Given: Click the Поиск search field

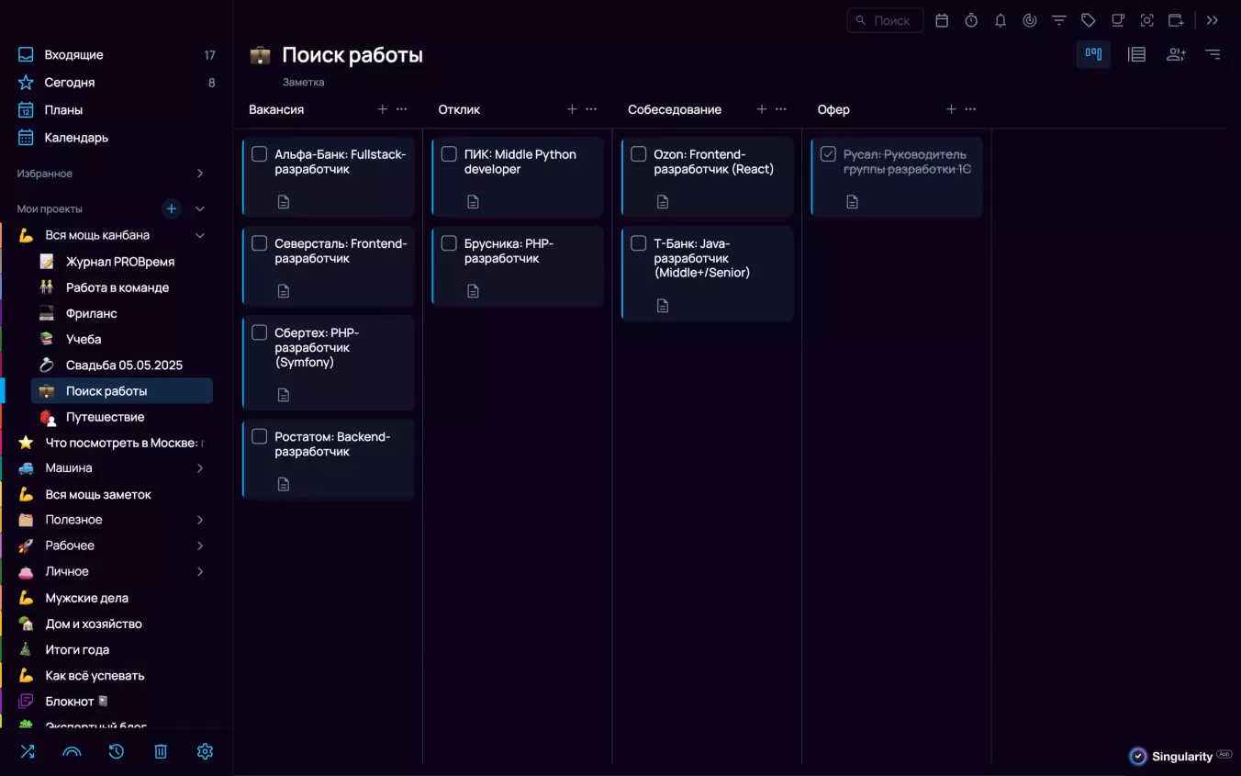Looking at the screenshot, I should click(x=885, y=20).
